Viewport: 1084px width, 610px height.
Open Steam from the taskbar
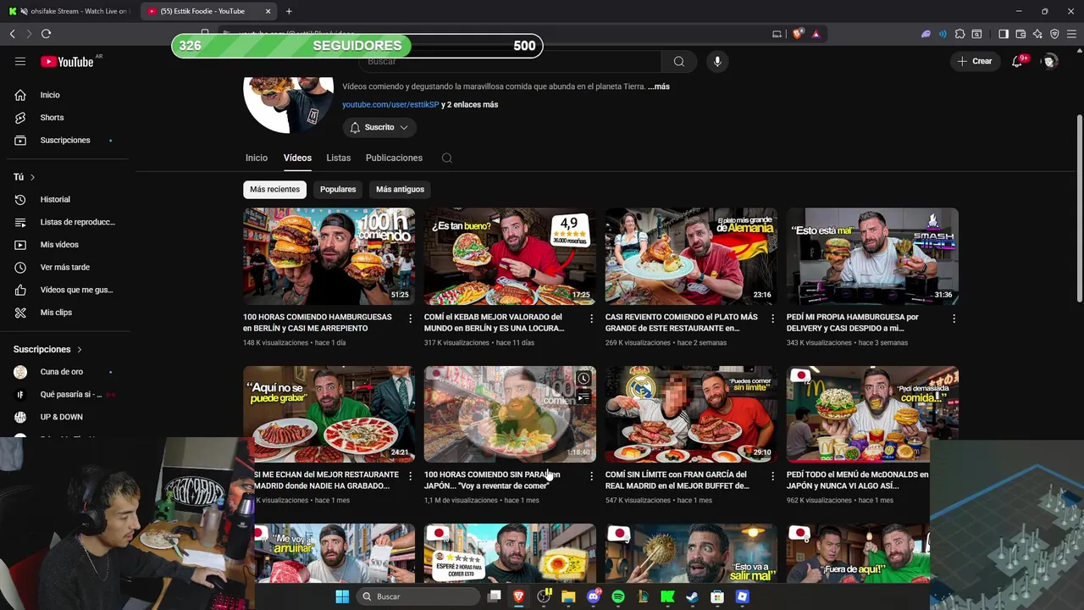[692, 596]
